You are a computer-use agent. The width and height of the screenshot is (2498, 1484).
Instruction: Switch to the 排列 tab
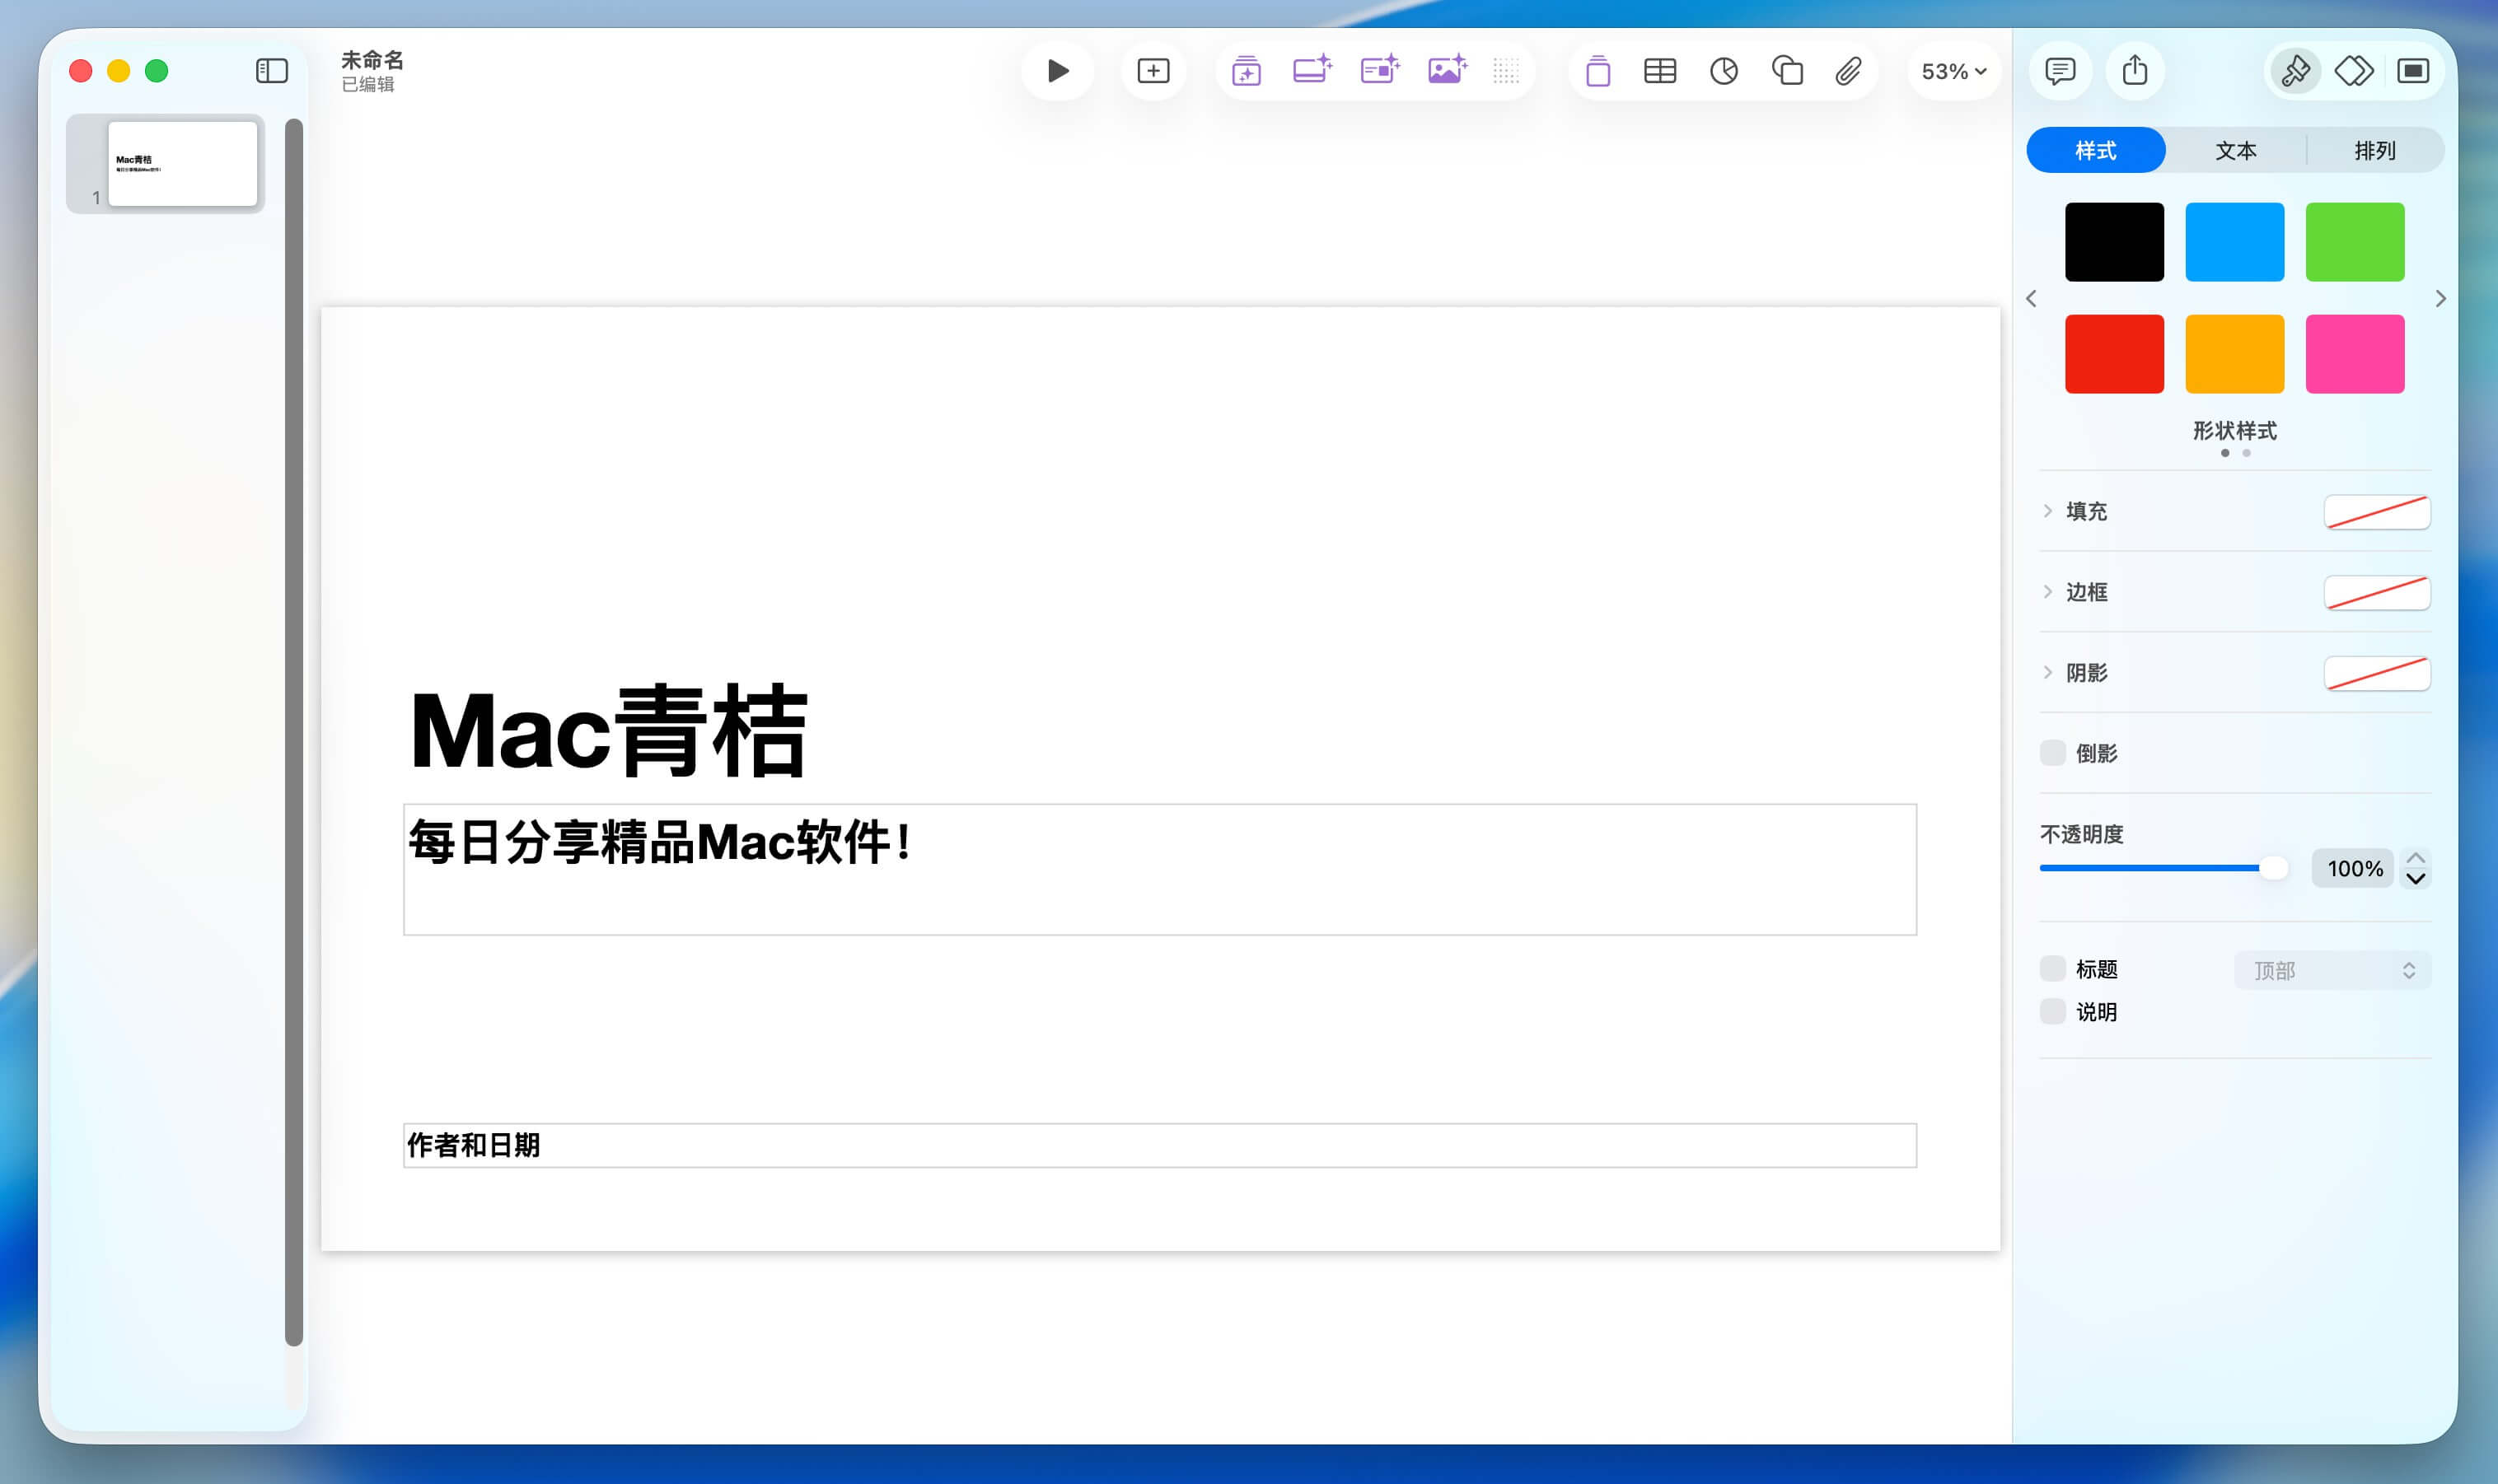tap(2374, 150)
